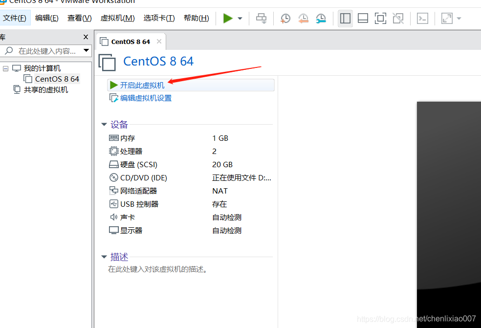Click the CentOS 8 64 heading title
481x328 pixels.
[158, 62]
